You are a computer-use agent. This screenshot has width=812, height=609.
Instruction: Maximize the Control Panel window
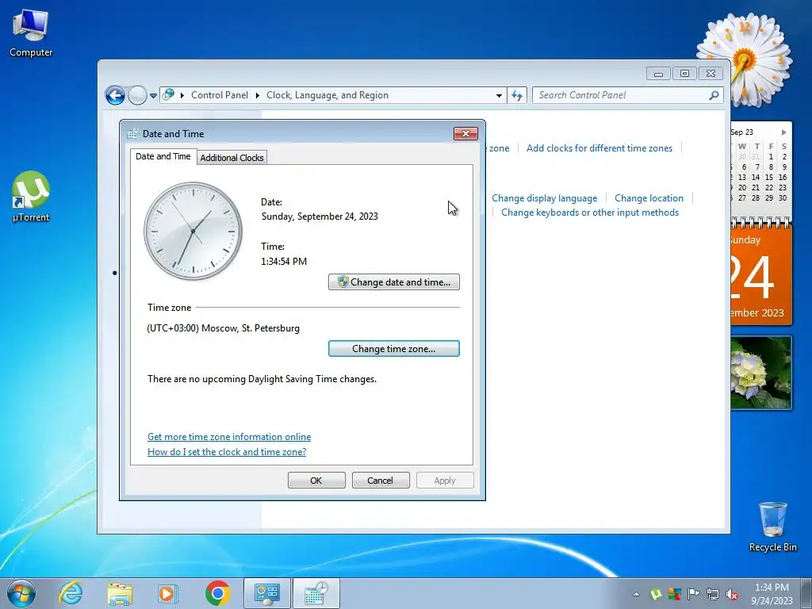pyautogui.click(x=684, y=74)
